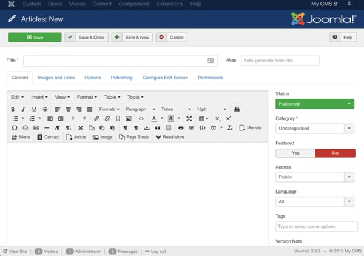
Task: Open the Language All dropdown
Action: pos(315,201)
